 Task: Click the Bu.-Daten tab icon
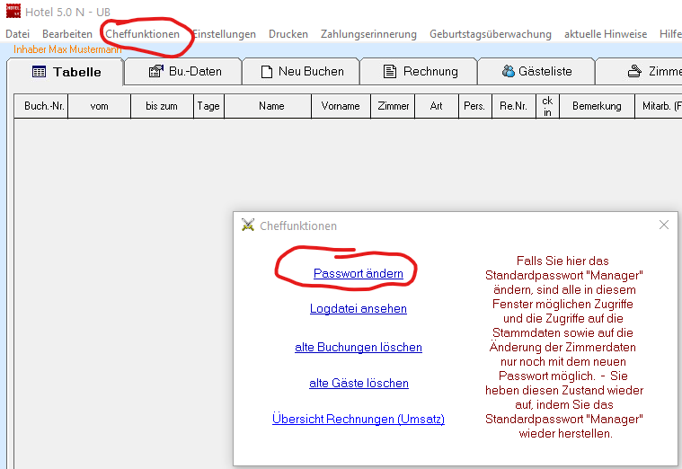155,72
